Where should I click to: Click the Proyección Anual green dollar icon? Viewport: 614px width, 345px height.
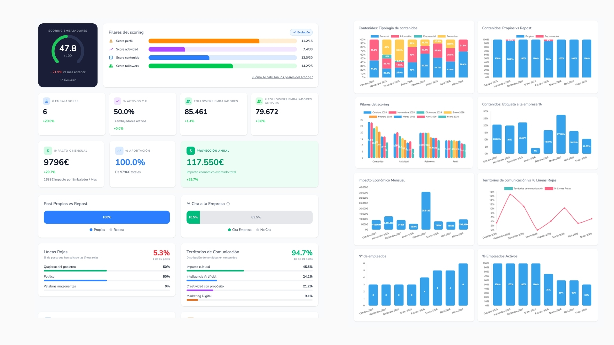[191, 150]
